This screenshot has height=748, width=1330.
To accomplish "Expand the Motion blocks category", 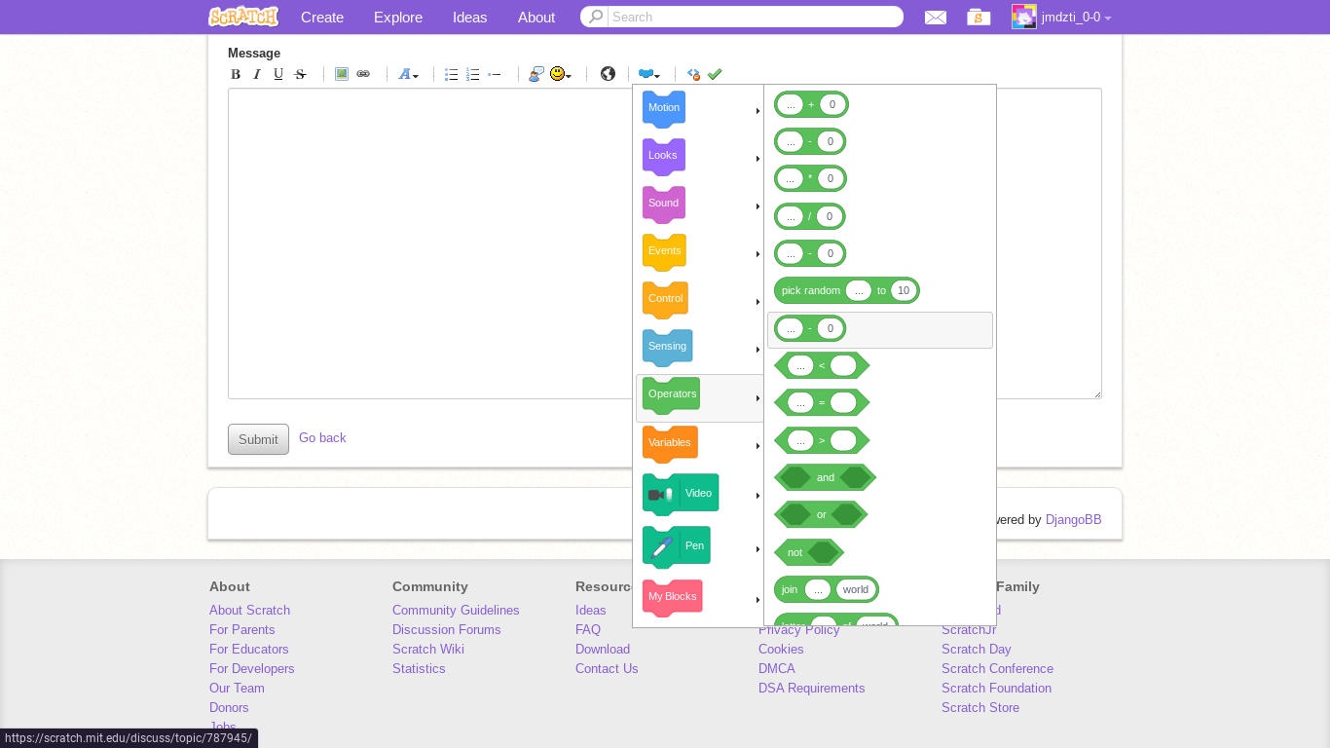I will point(663,107).
